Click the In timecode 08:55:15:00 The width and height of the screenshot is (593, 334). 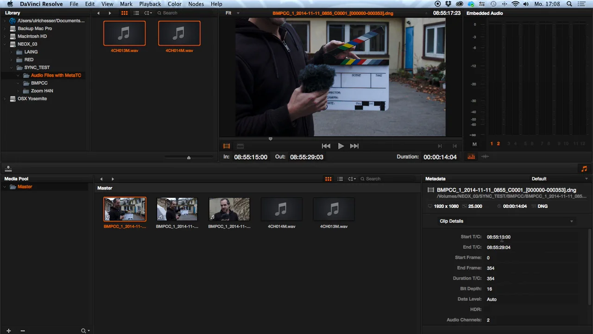tap(251, 157)
